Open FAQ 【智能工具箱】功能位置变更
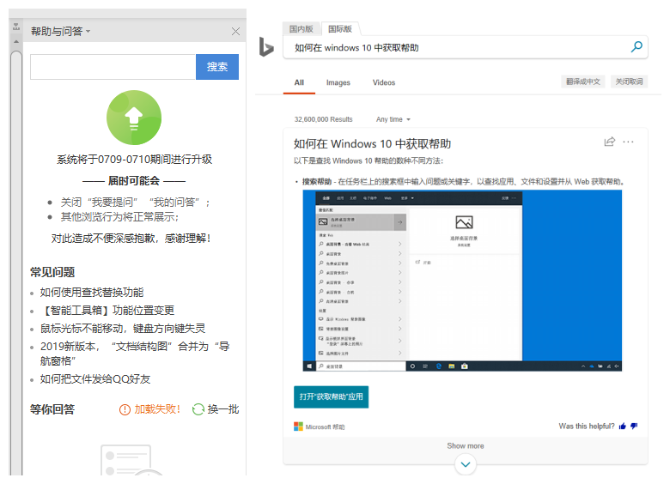 coord(107,311)
